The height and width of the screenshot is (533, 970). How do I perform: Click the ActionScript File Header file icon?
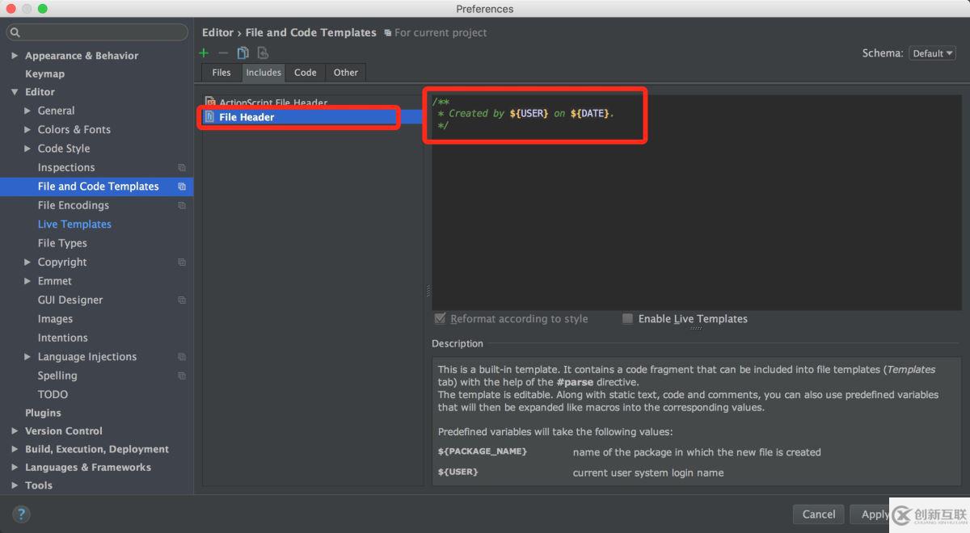(x=210, y=103)
